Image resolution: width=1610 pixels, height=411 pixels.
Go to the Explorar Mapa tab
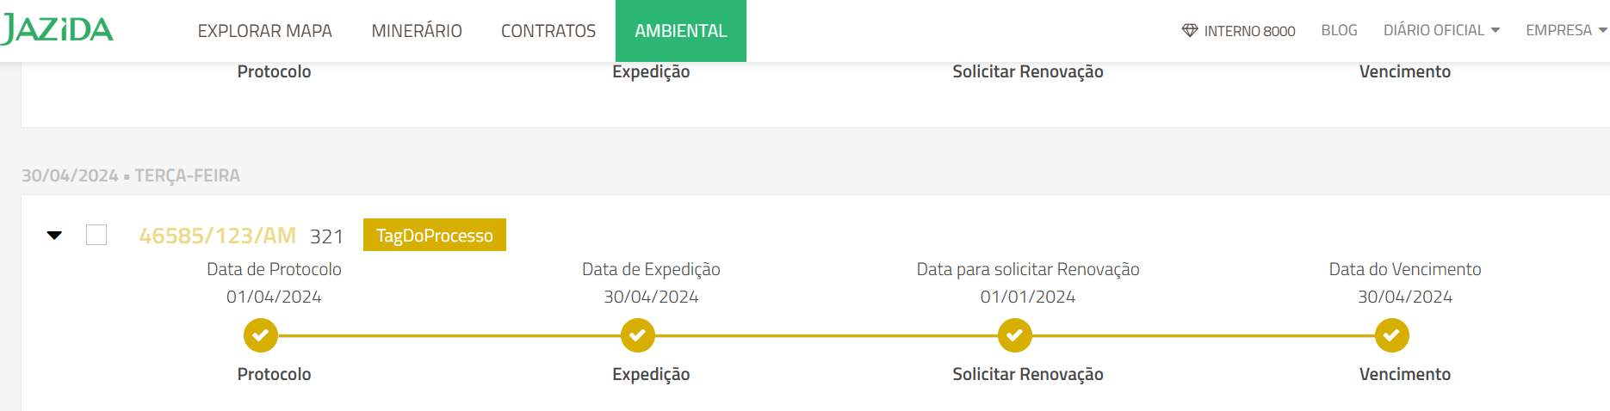point(264,31)
